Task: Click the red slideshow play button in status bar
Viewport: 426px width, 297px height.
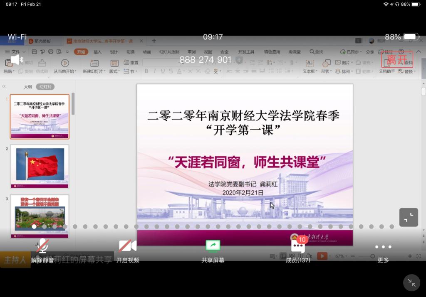Action: (322, 256)
